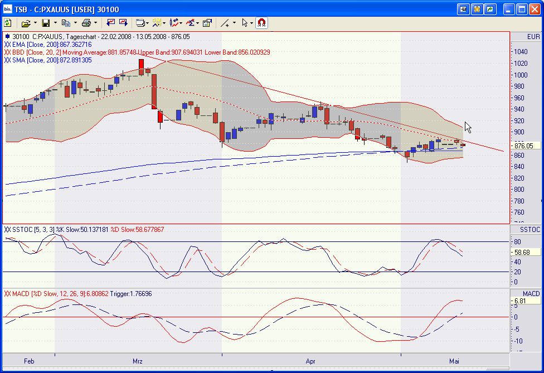Screen dimensions: 544x373
Task: Click the chart title '30100 C:PXAUUS, Tageschart'
Action: (x=54, y=37)
